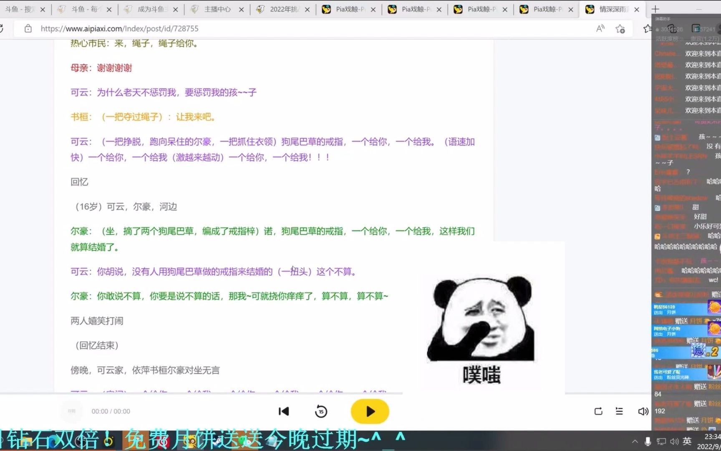Viewport: 721px width, 451px height.
Task: Close the 主播中心 tab
Action: coord(241,10)
